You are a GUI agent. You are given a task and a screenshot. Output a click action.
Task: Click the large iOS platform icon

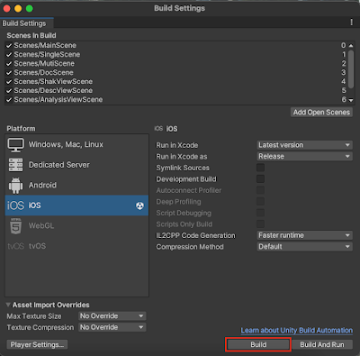(x=15, y=205)
